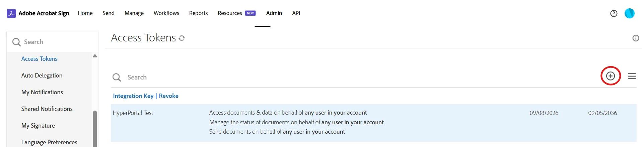Select the HyperPortal Test token row

pos(373,123)
